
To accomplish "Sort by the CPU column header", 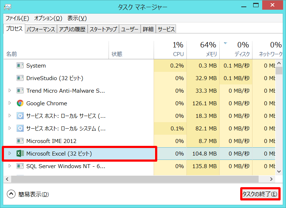I will click(x=170, y=50).
